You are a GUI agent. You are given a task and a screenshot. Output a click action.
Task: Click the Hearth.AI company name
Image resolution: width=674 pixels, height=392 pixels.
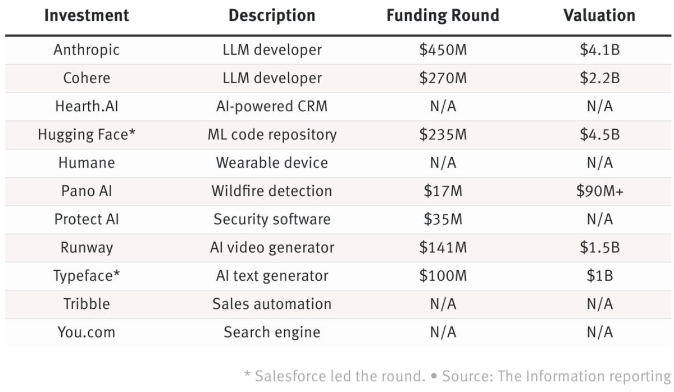86,106
